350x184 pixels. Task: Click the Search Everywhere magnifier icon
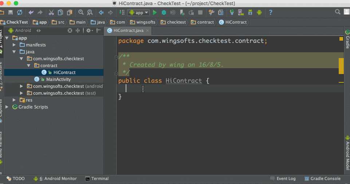point(338,12)
